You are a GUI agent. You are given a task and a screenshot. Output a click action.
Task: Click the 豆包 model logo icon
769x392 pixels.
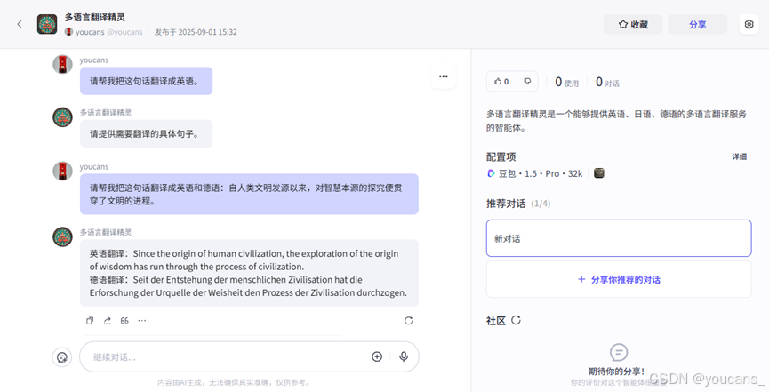click(x=491, y=173)
